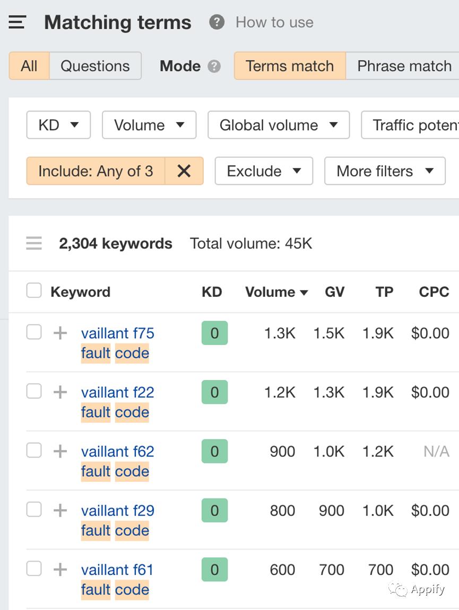The width and height of the screenshot is (459, 610).
Task: Switch to the Questions tab
Action: coord(95,66)
